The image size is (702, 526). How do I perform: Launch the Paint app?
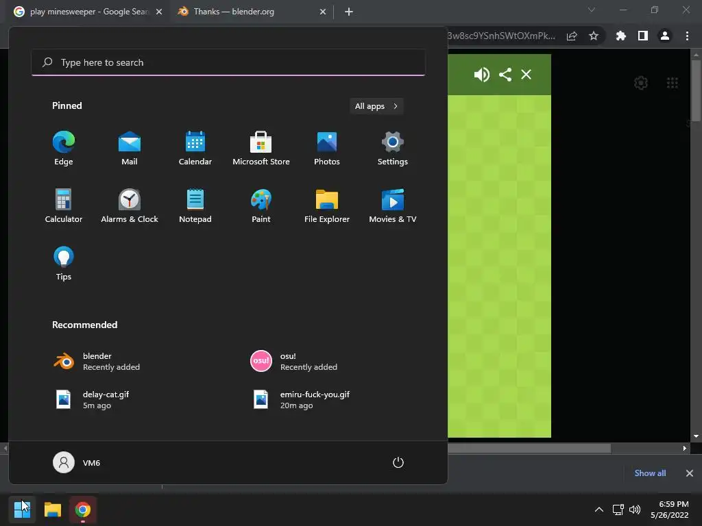click(x=261, y=205)
